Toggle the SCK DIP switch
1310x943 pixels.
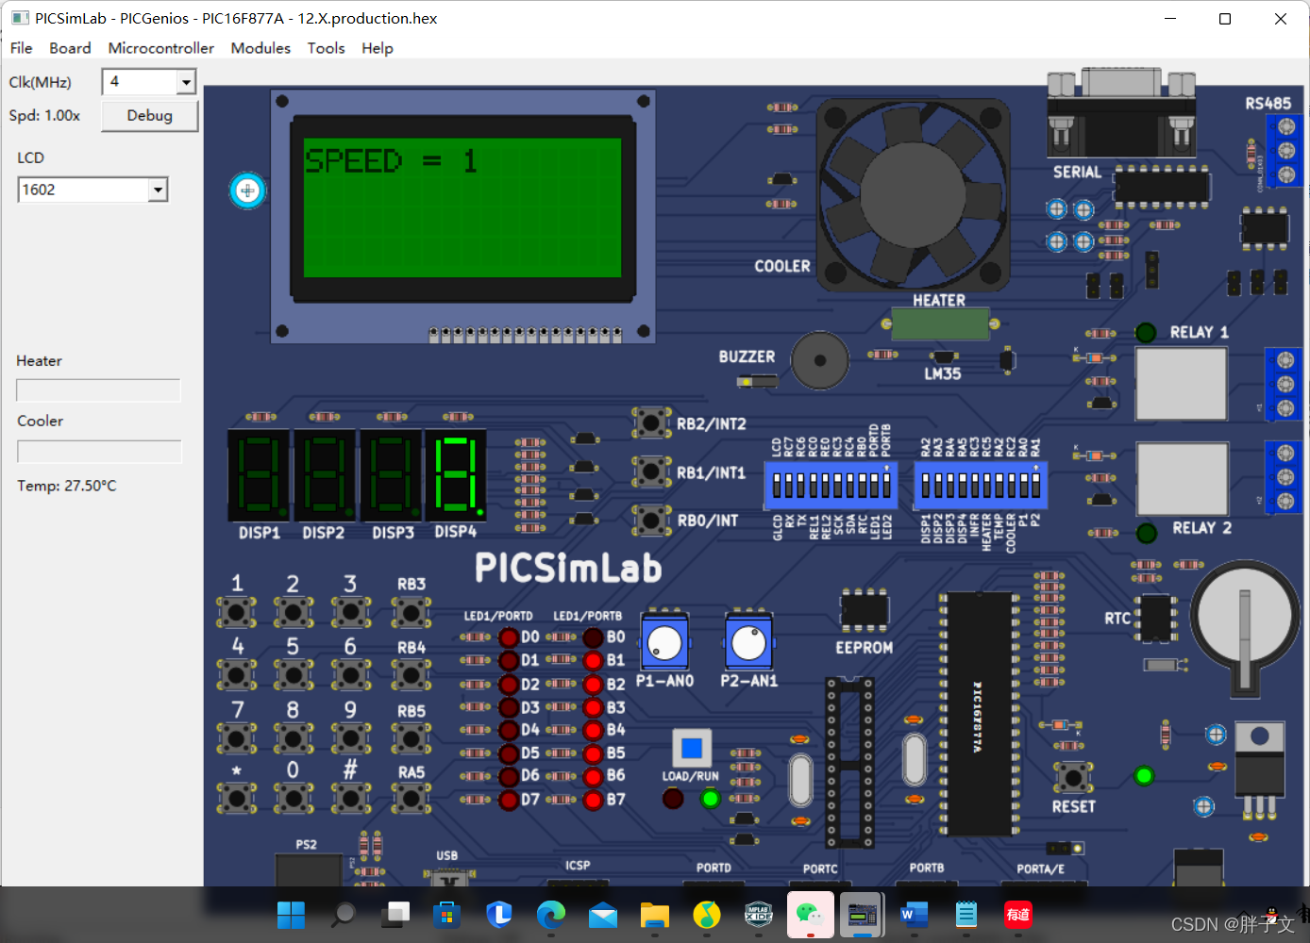click(837, 486)
